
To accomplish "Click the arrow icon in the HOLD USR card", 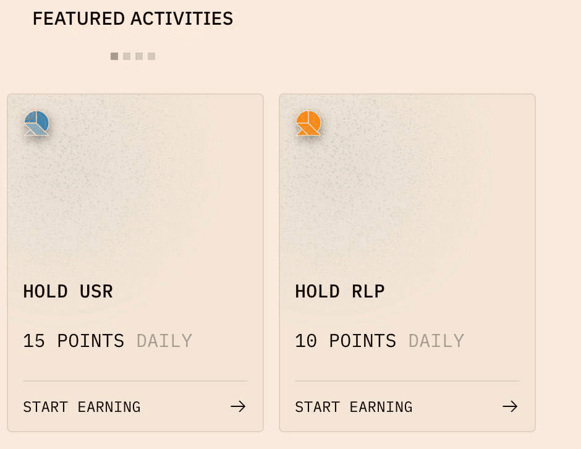I will click(238, 406).
